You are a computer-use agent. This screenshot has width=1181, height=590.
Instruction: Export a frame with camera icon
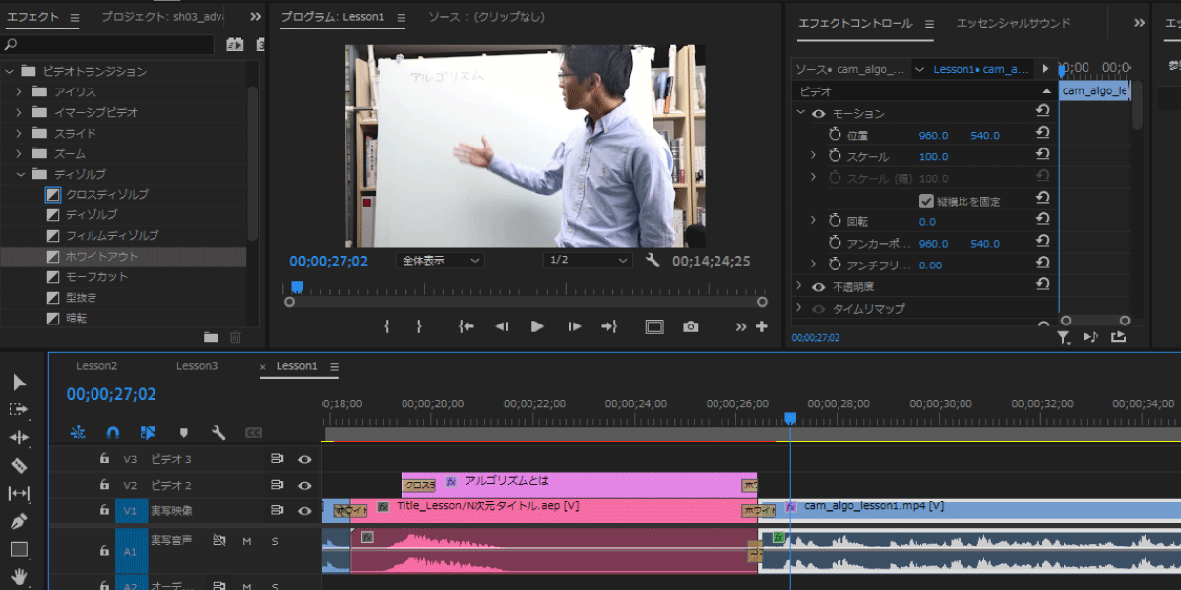pyautogui.click(x=691, y=326)
